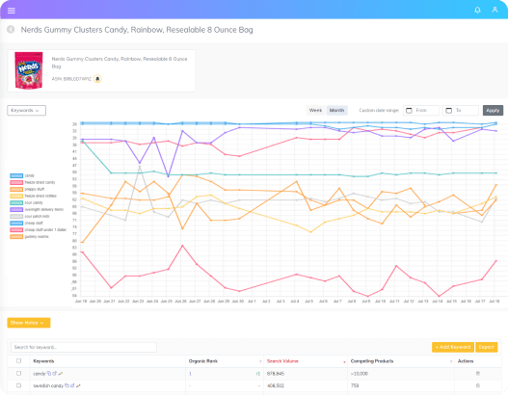Viewport: 508px width, 396px height.
Task: Sort by Search Volume arrow
Action: coord(344,361)
